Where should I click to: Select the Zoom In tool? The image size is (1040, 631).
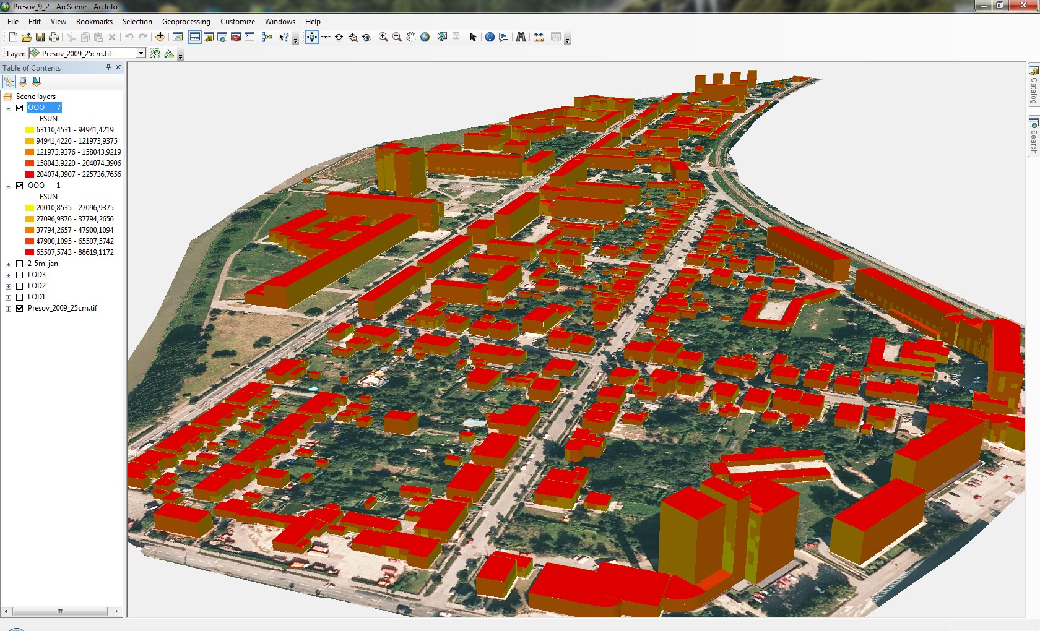tap(384, 37)
